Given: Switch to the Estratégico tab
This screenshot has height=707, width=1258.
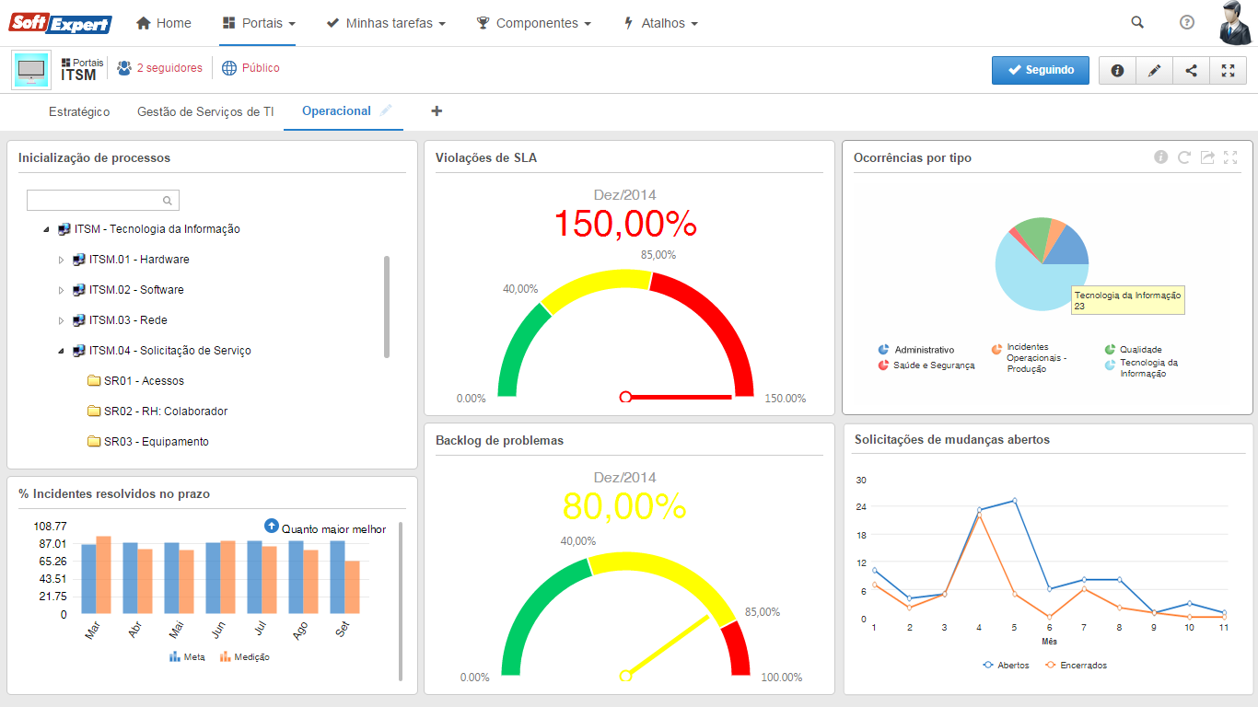Looking at the screenshot, I should pos(78,111).
